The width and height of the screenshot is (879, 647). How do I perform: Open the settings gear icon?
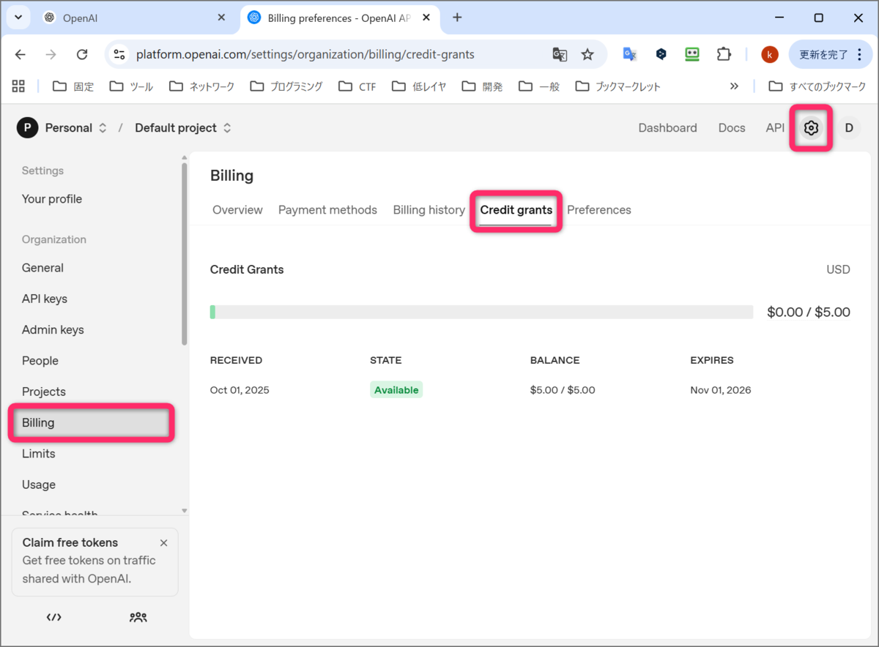point(811,128)
